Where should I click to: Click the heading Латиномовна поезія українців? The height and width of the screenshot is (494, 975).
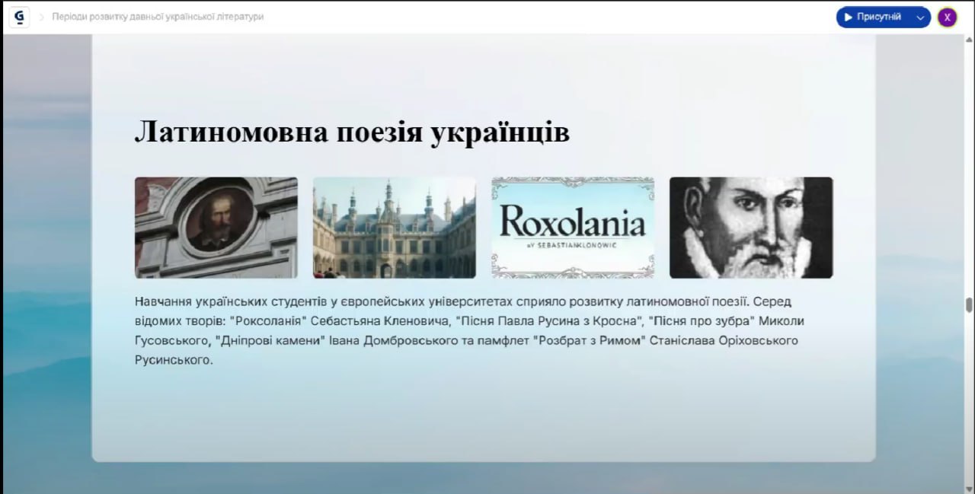point(352,132)
